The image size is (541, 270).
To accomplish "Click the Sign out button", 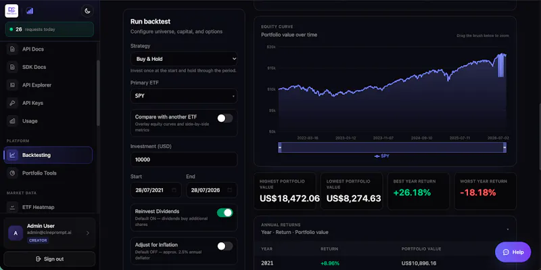I will [49, 259].
